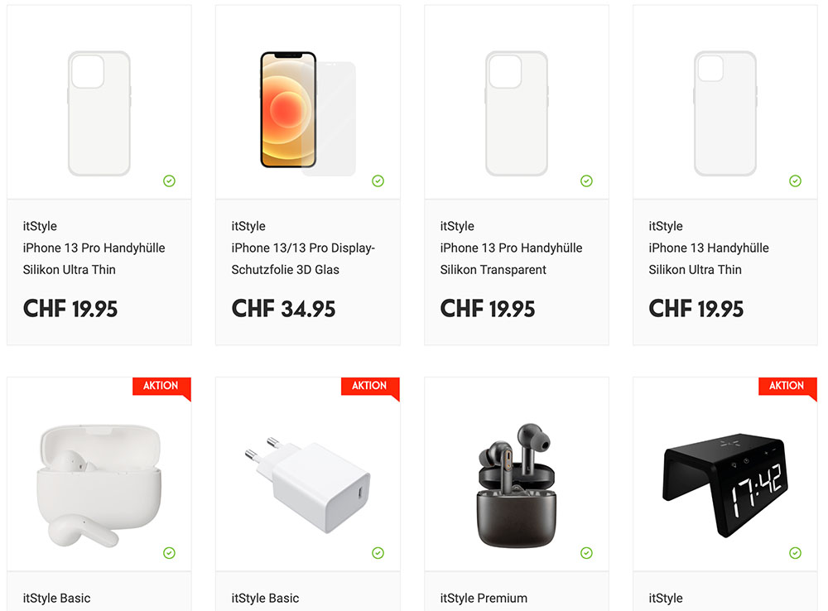
Task: Click green check icon on iPhone 13 Handyhülle
Action: (795, 181)
